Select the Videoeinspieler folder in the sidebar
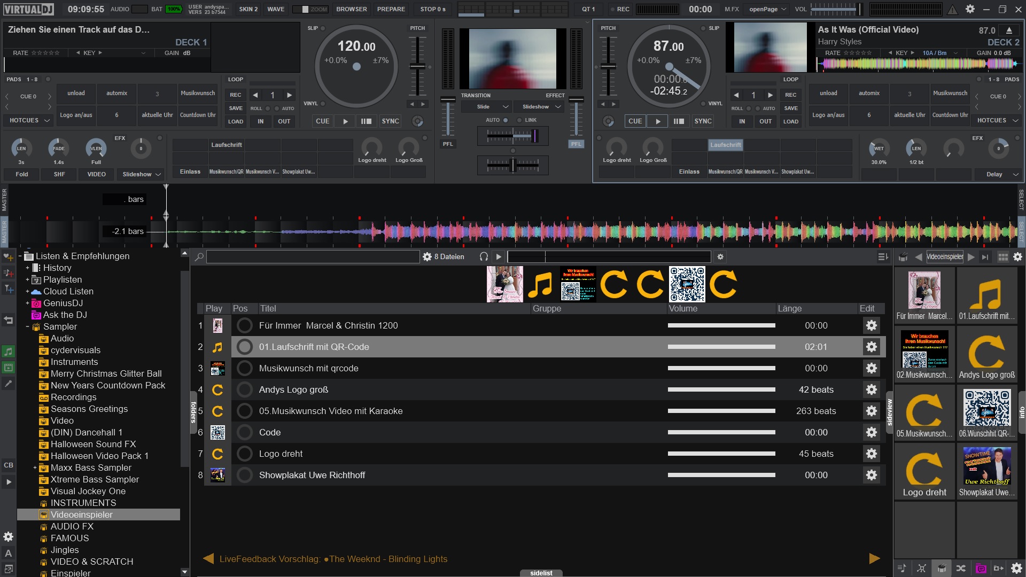The image size is (1026, 577). 81,514
